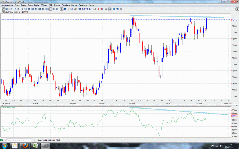Image resolution: width=239 pixels, height=149 pixels.
Task: Open print preview icon
Action: (110, 9)
